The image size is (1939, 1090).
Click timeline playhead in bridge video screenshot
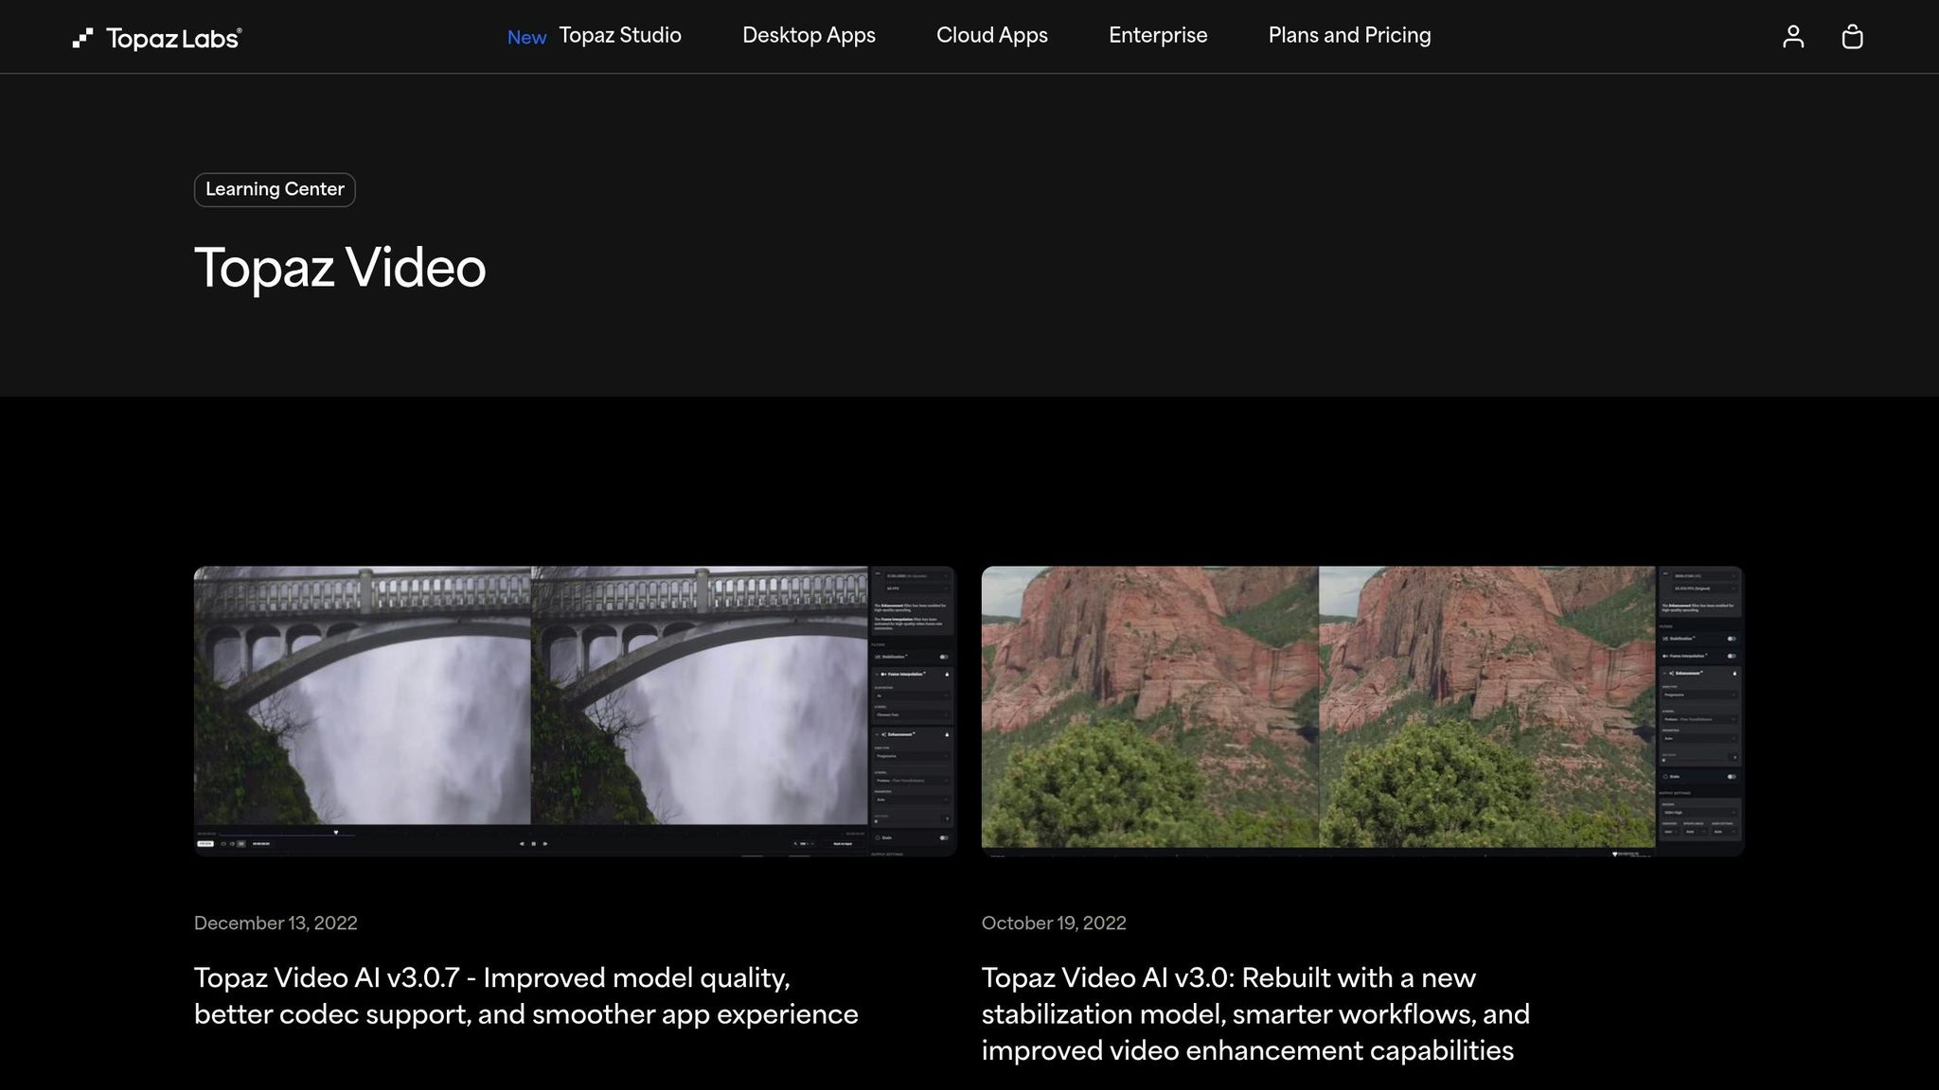pyautogui.click(x=336, y=833)
